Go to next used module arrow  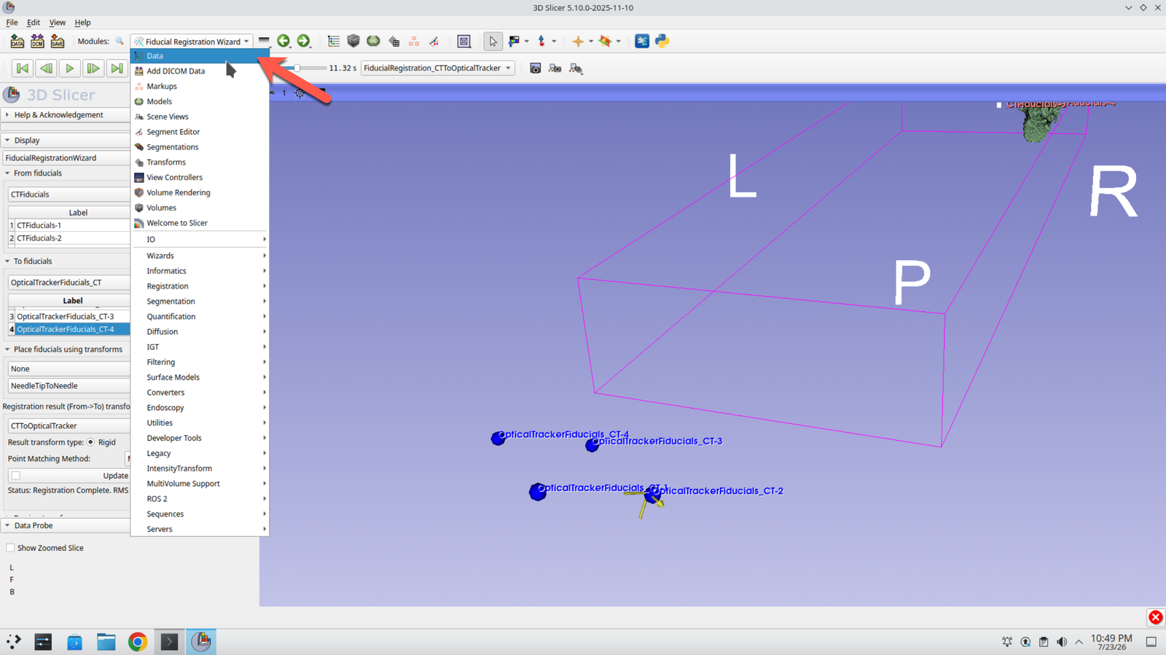(303, 42)
